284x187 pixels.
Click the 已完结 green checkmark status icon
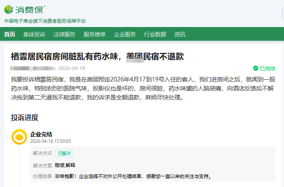pos(256,68)
